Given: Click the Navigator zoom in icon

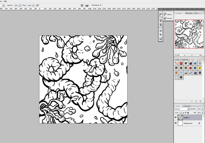Looking at the screenshot, I should tap(200, 55).
